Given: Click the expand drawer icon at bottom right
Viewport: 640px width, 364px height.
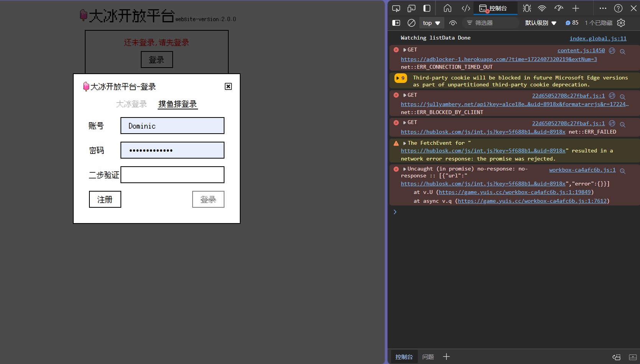Looking at the screenshot, I should [x=633, y=357].
